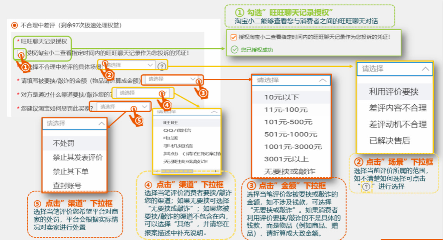This screenshot has height=240, width=443.
Task: Open the 惩罚此买家 请选择 dropdown in form
Action: (x=124, y=107)
